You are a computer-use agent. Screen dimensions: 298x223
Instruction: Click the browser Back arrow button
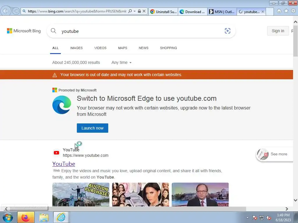pyautogui.click(x=6, y=11)
